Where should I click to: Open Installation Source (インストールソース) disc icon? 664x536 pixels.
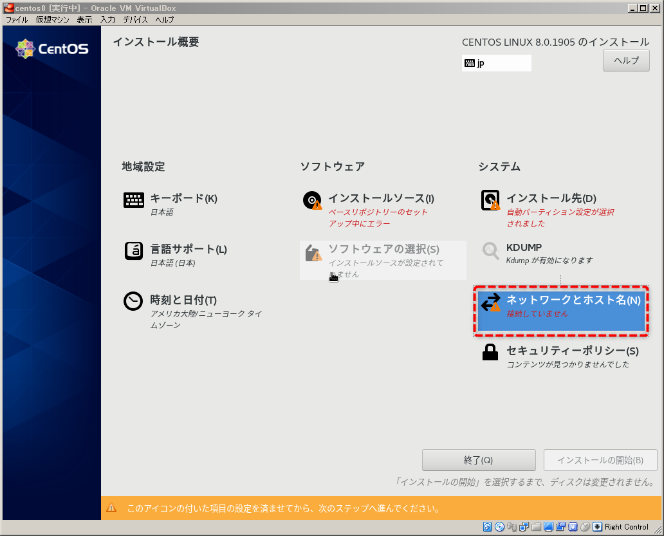[312, 200]
